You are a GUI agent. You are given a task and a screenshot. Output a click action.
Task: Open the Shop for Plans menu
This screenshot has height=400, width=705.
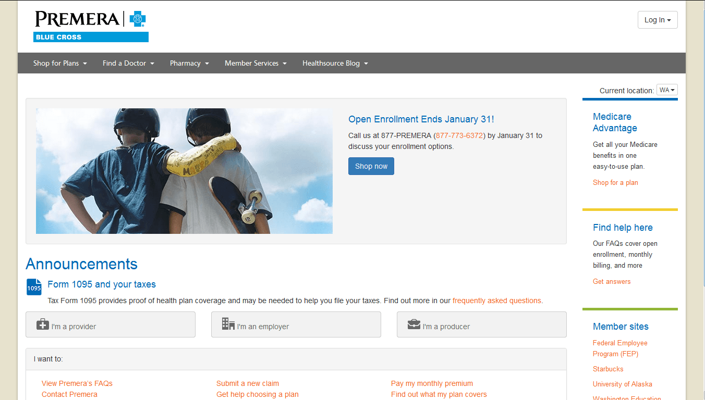(x=59, y=63)
